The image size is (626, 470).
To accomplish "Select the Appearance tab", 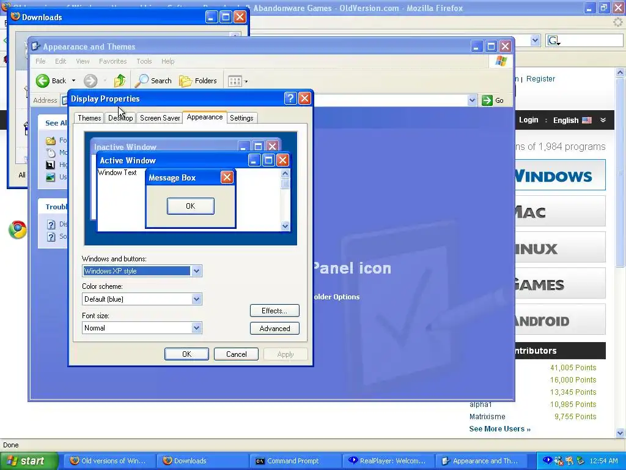I will click(205, 117).
